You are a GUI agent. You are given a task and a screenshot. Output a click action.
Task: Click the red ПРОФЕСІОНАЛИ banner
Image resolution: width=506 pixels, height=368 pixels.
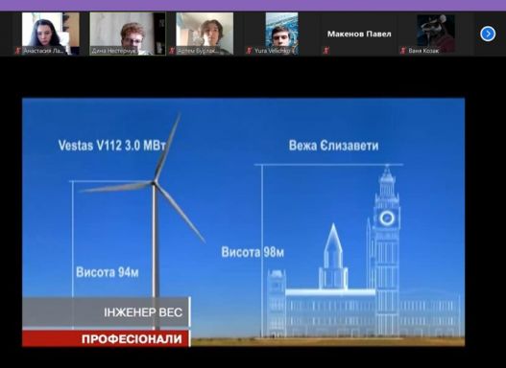click(x=107, y=338)
